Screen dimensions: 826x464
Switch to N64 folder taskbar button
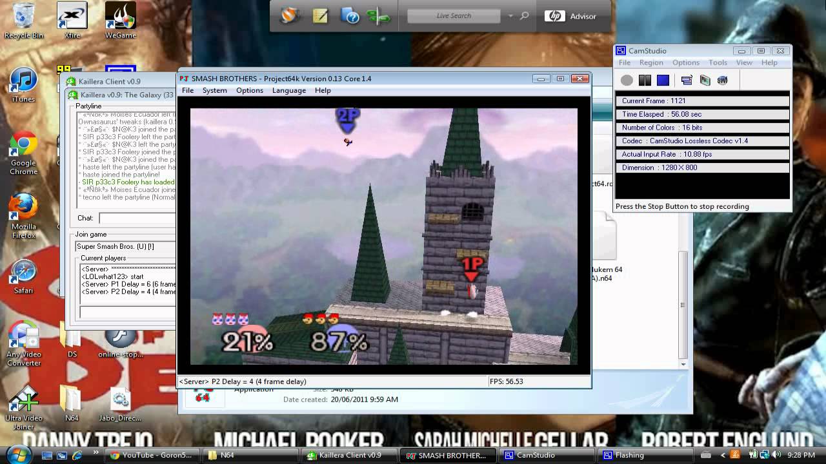coord(249,455)
